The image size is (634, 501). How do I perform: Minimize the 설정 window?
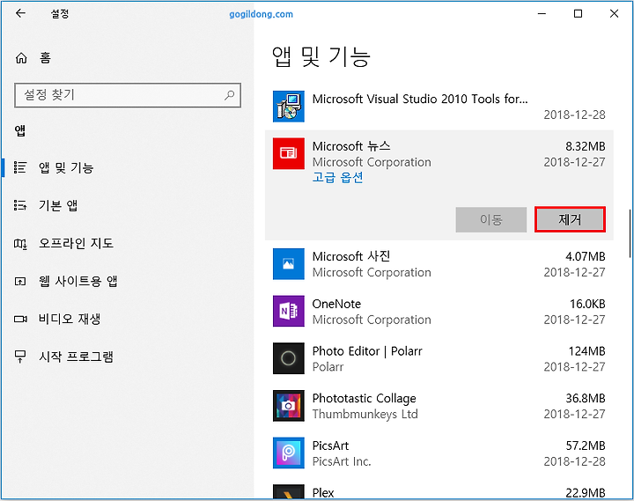(x=542, y=14)
